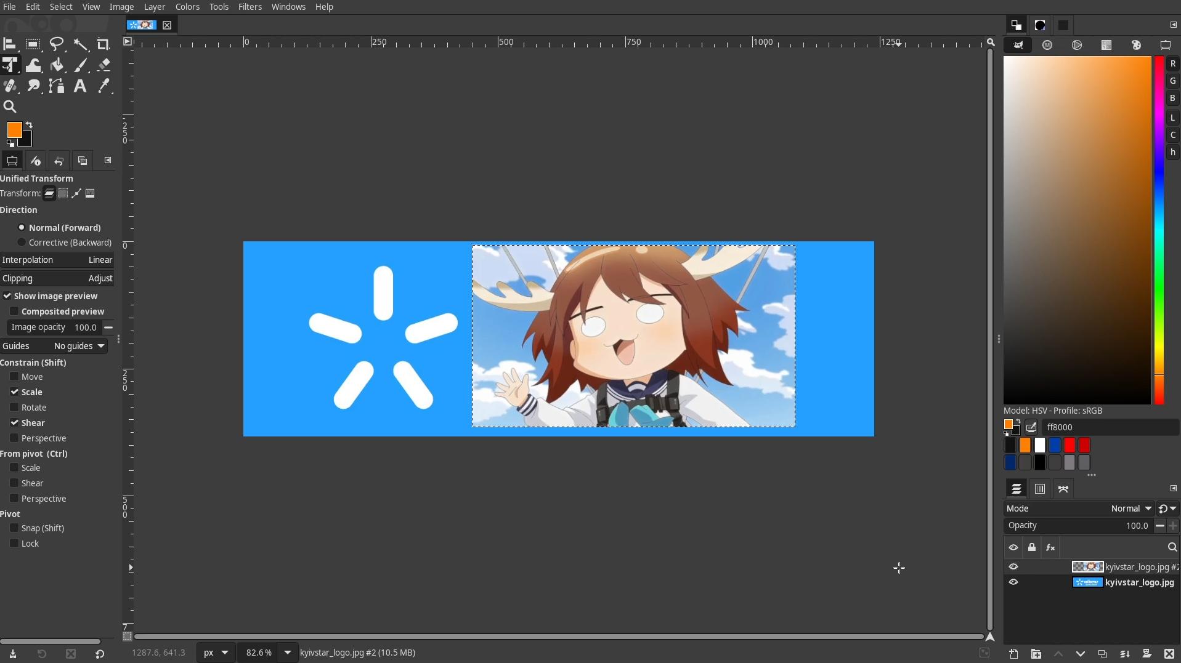
Task: Select the Unified Transform tool icon
Action: click(10, 65)
